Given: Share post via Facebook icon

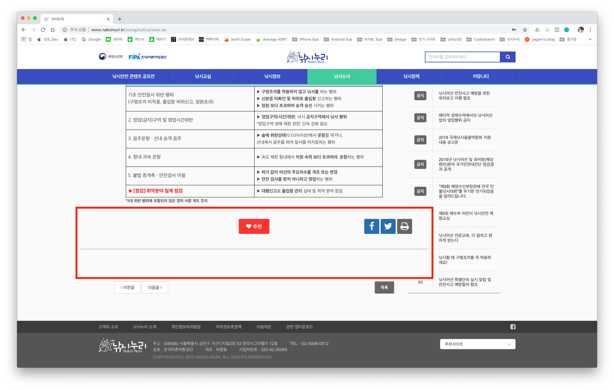Looking at the screenshot, I should coord(371,226).
